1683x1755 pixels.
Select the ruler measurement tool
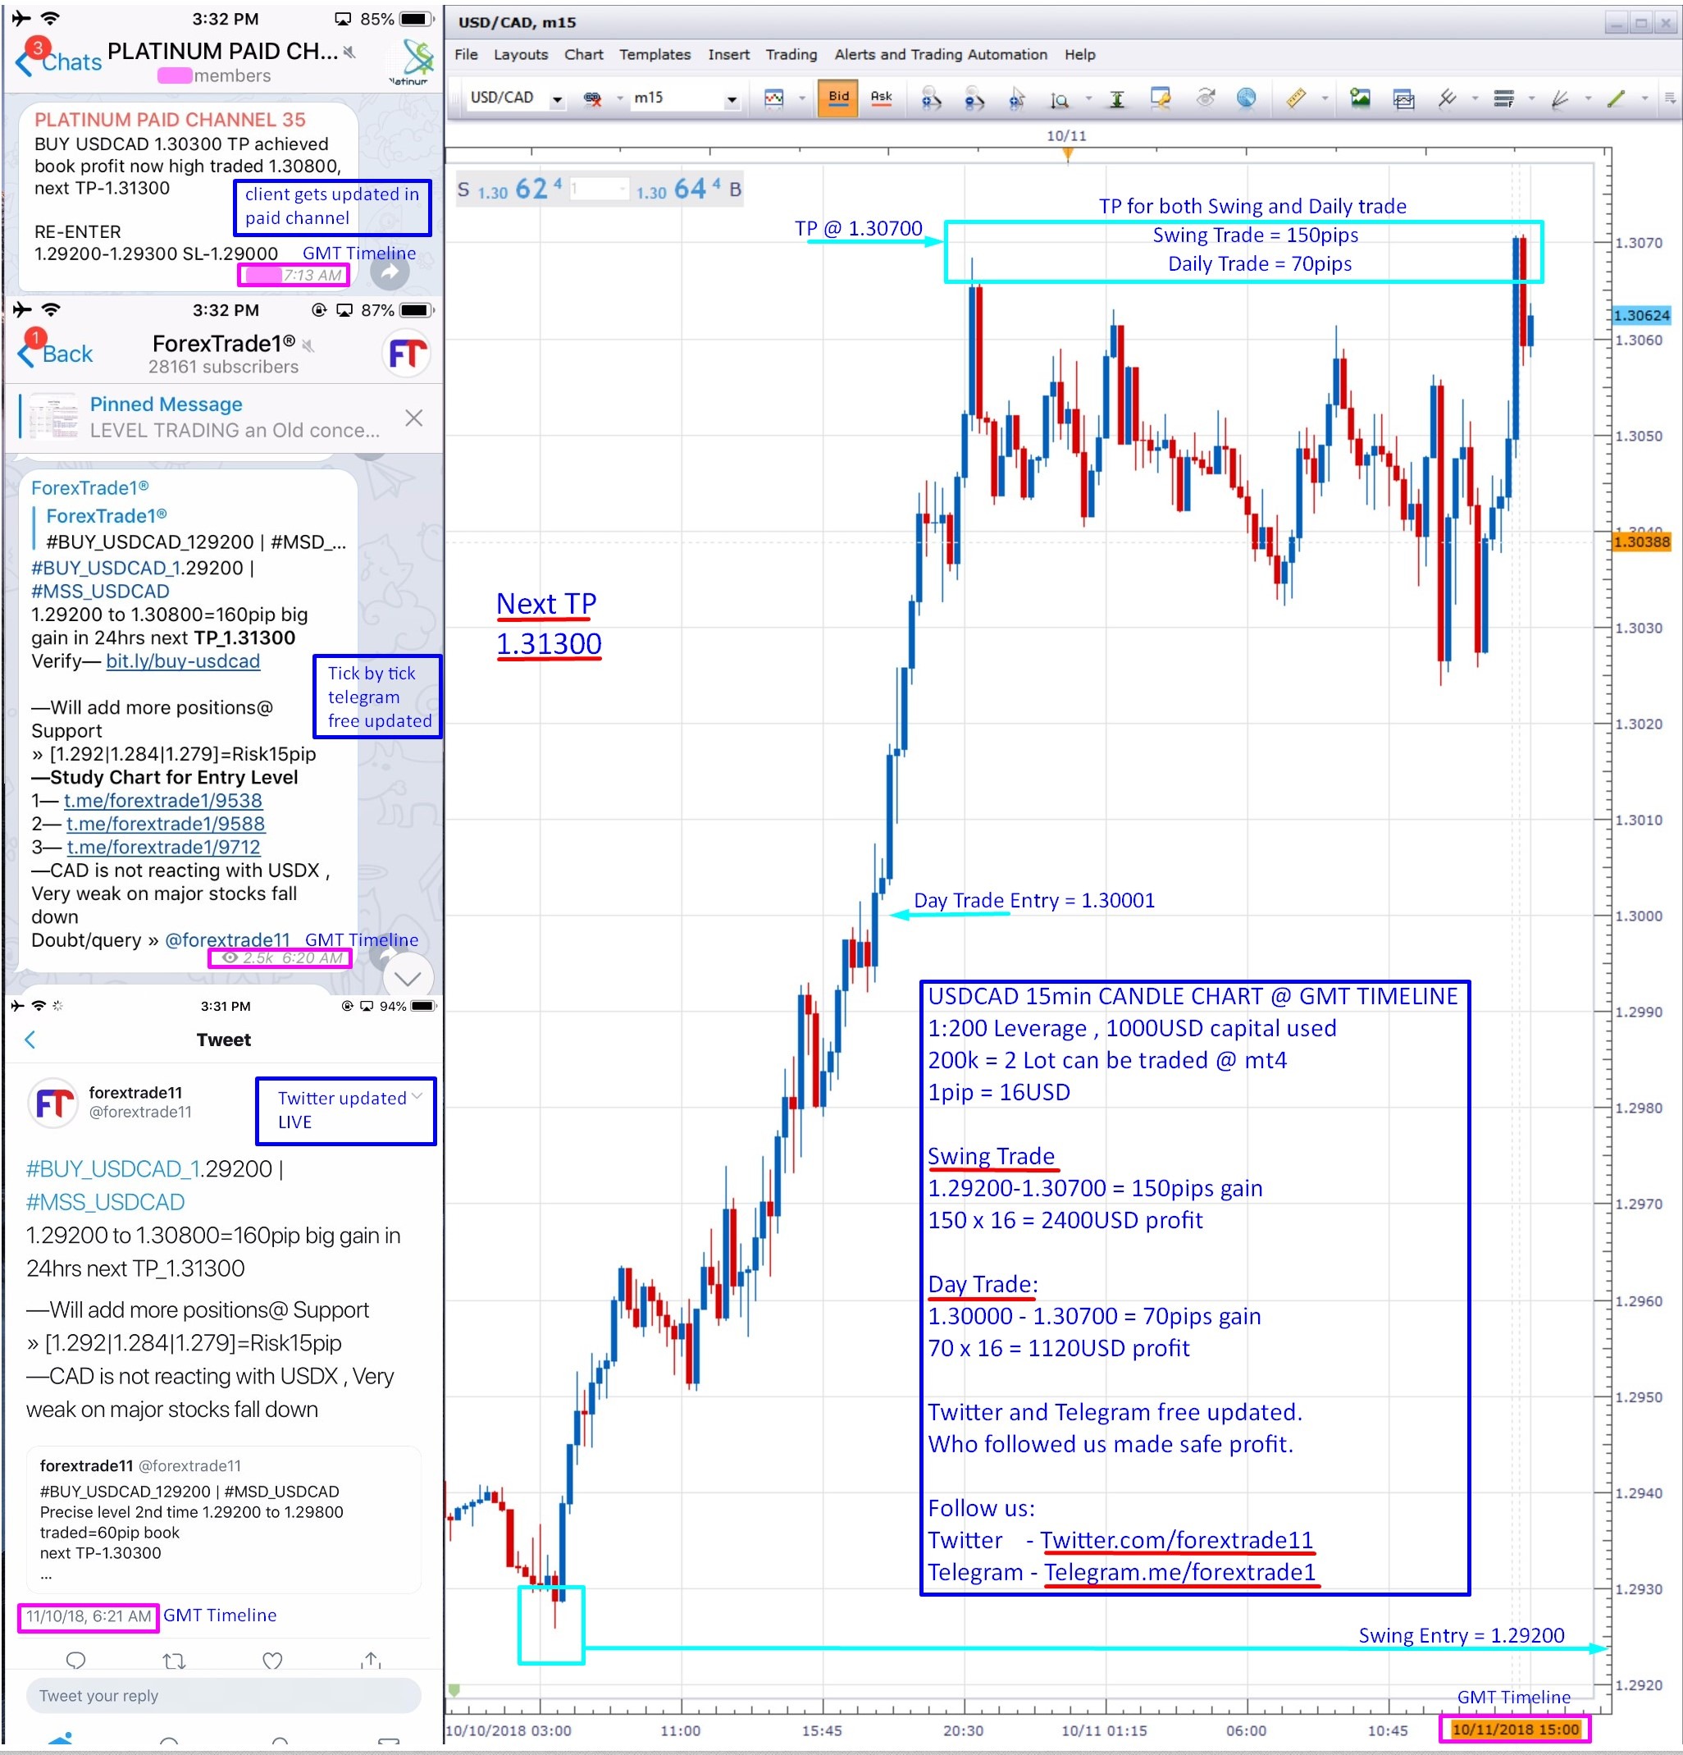pyautogui.click(x=1295, y=98)
